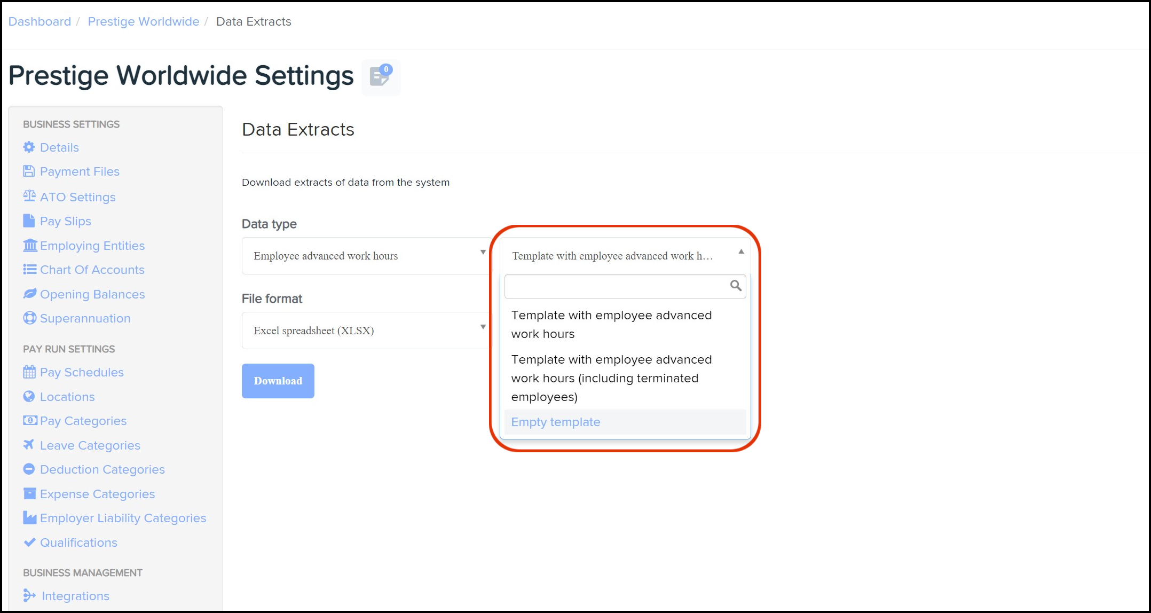Click the magnifier icon in template search

(x=736, y=286)
